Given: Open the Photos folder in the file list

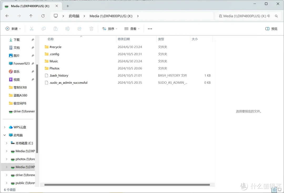Looking at the screenshot, I should click(54, 68).
